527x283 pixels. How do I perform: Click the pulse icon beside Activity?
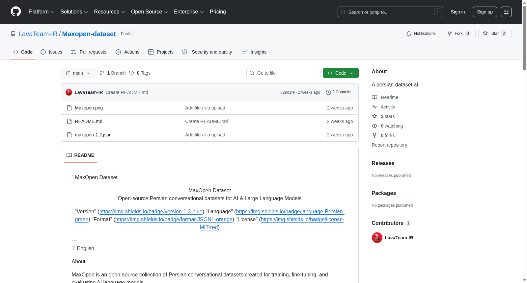374,107
